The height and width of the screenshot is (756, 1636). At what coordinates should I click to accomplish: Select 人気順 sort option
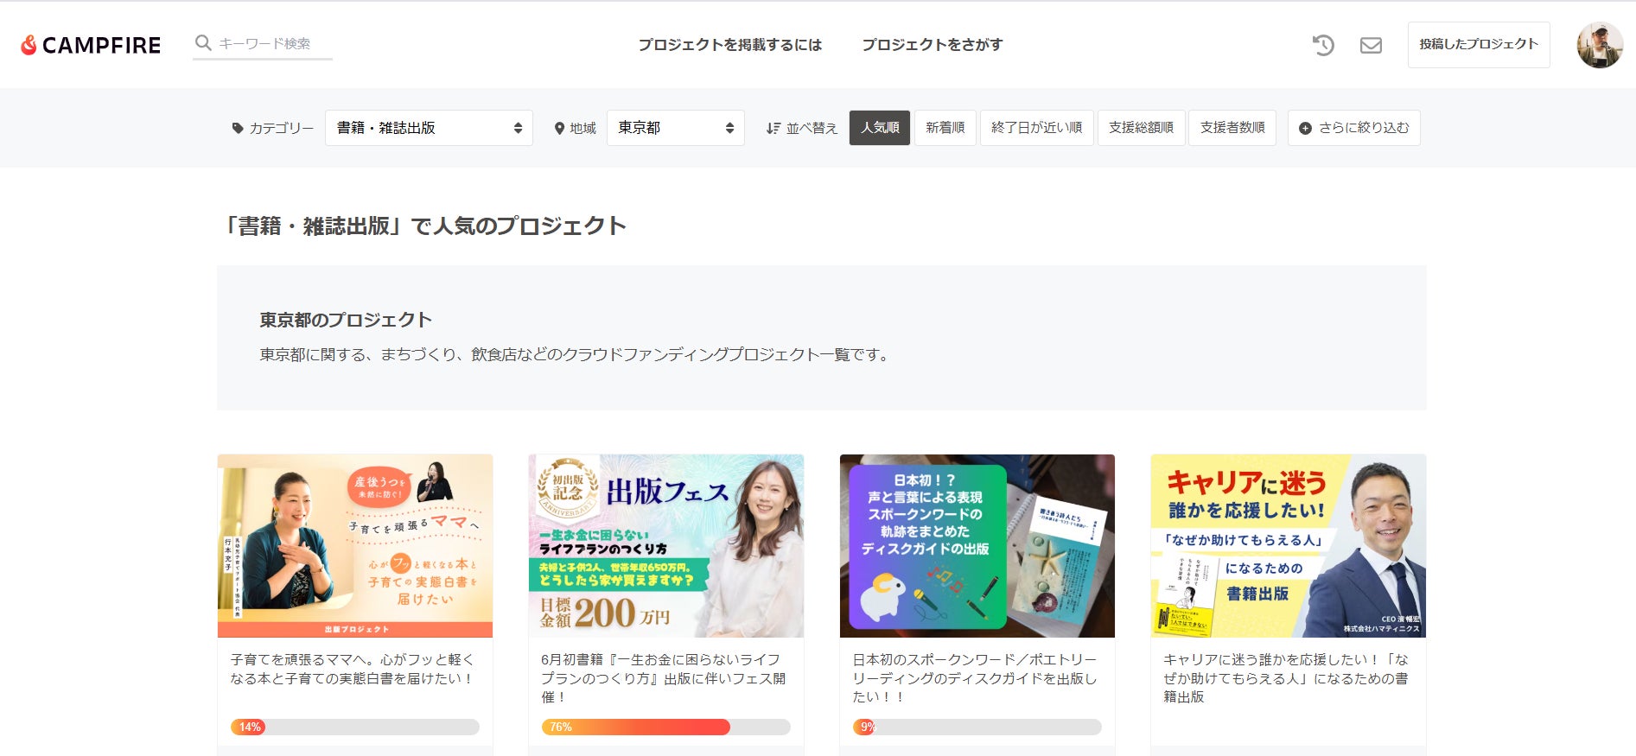tap(879, 128)
